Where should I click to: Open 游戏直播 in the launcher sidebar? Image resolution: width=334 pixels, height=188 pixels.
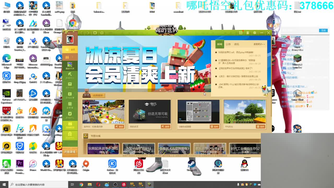point(70,96)
